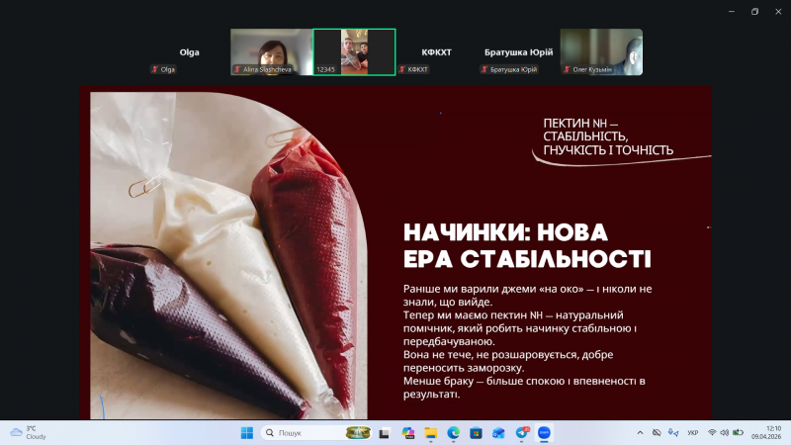Open Microsoft Edge browser

[x=454, y=433]
